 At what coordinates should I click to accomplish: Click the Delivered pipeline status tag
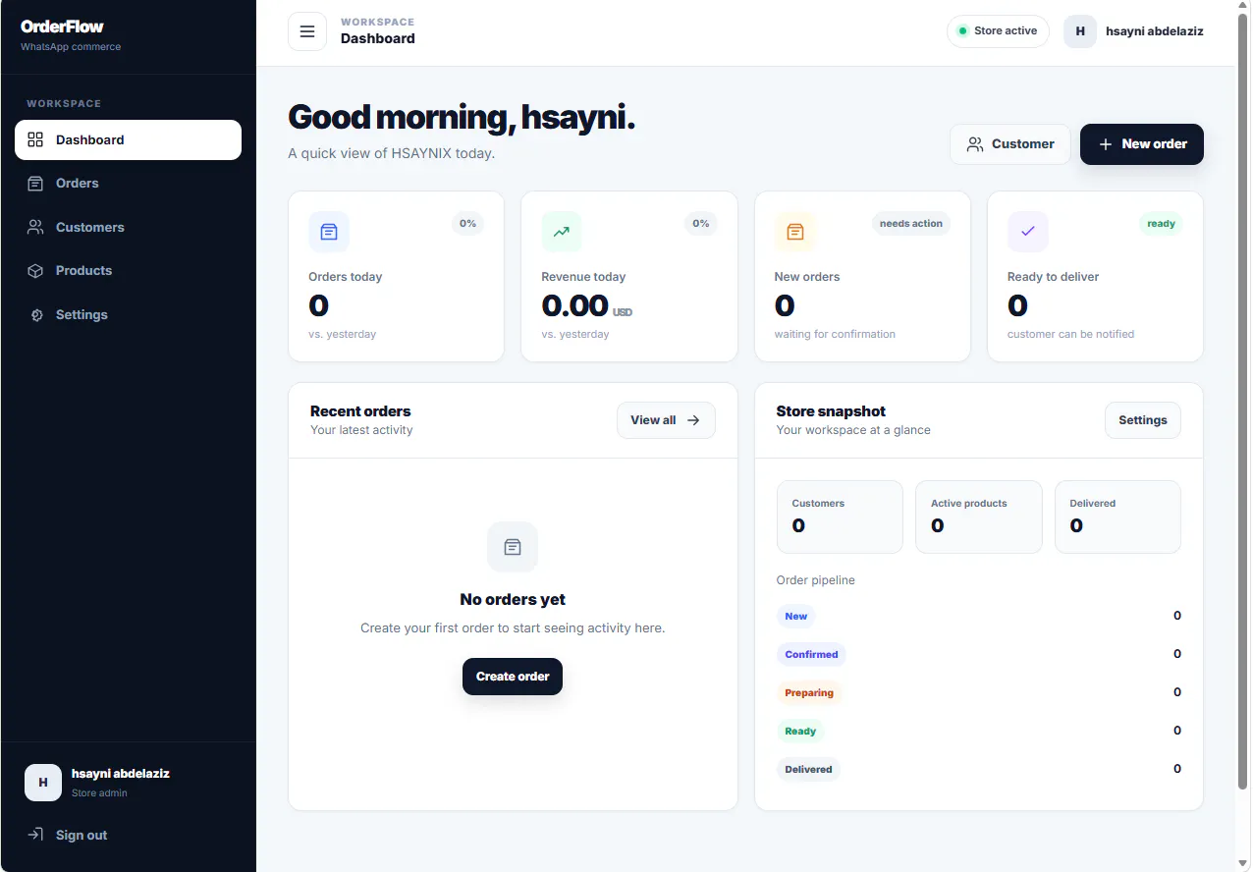click(x=809, y=770)
